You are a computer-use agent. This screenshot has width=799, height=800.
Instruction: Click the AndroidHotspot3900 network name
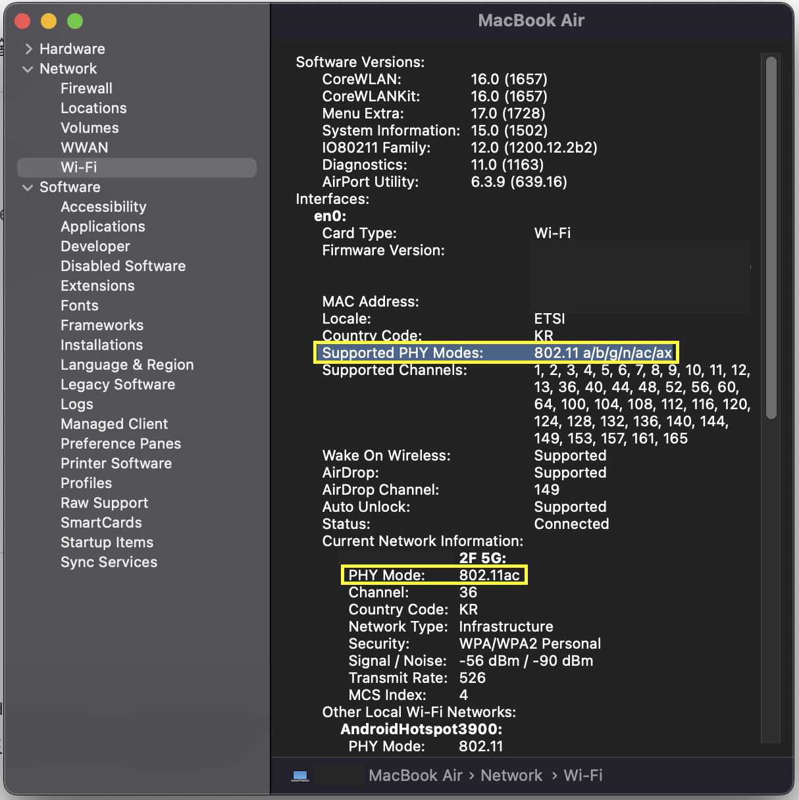tap(421, 729)
